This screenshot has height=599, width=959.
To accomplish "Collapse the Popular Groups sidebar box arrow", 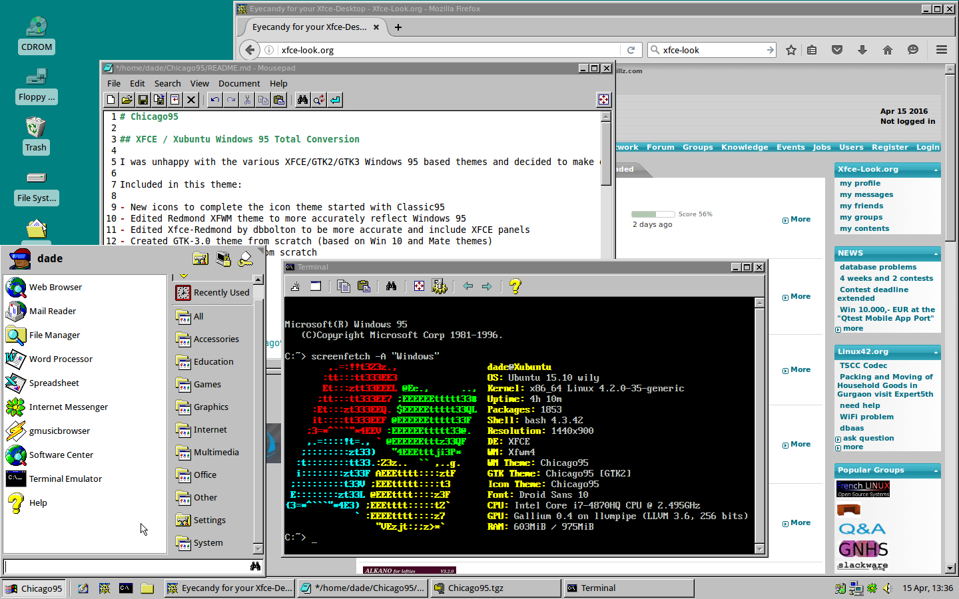I will pos(936,471).
